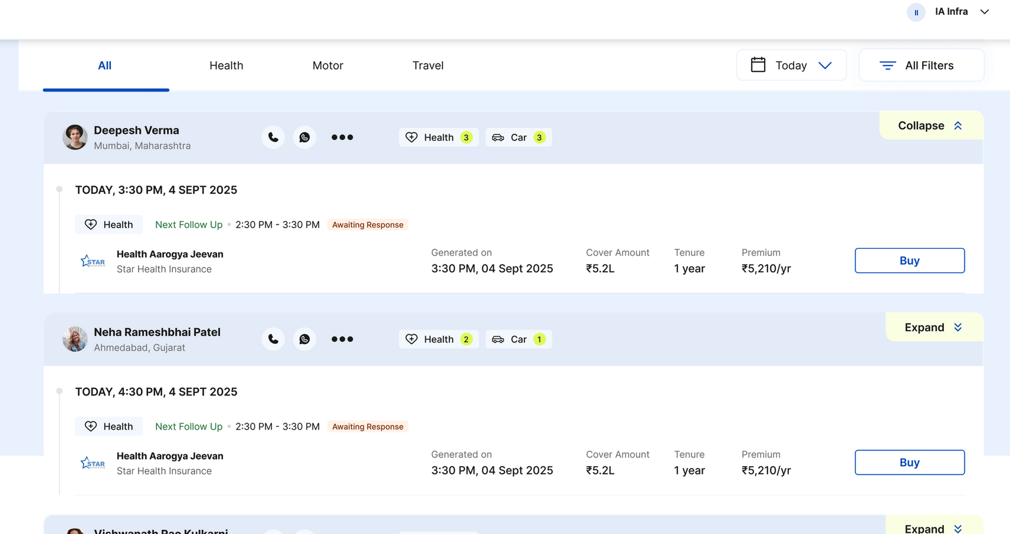The height and width of the screenshot is (534, 1010).
Task: Click Neha Patel's Health 2 badge
Action: pos(438,339)
